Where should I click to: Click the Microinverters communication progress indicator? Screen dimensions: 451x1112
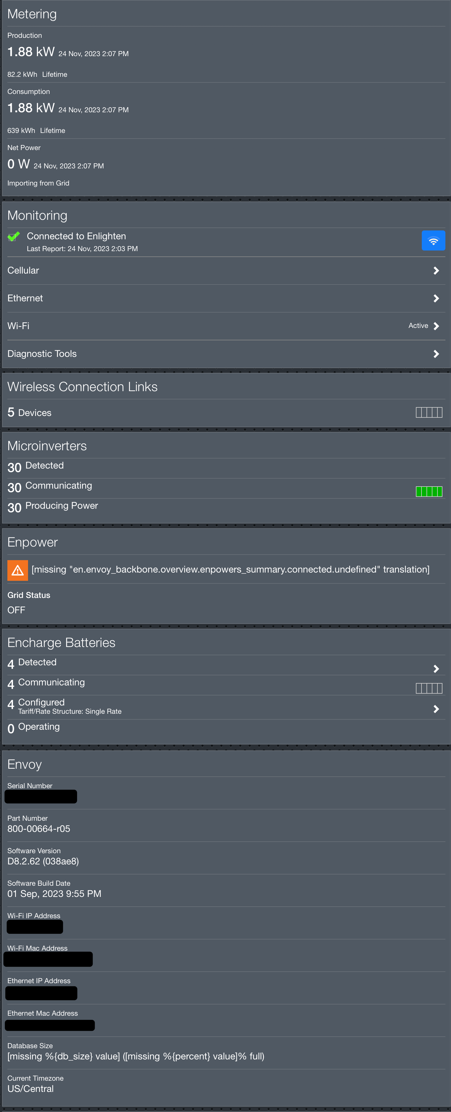pyautogui.click(x=429, y=491)
